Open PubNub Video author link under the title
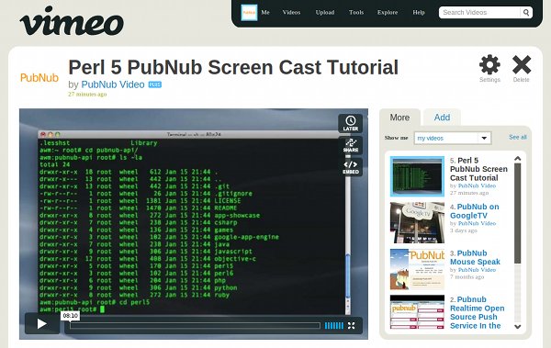551x348 pixels. click(x=113, y=84)
